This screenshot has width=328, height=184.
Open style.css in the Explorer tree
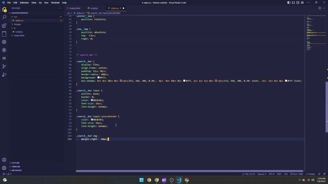point(19,20)
